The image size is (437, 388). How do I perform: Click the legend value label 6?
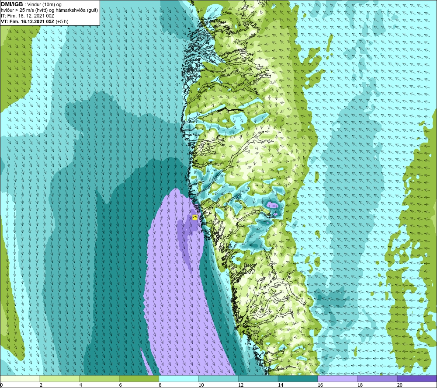click(x=121, y=385)
